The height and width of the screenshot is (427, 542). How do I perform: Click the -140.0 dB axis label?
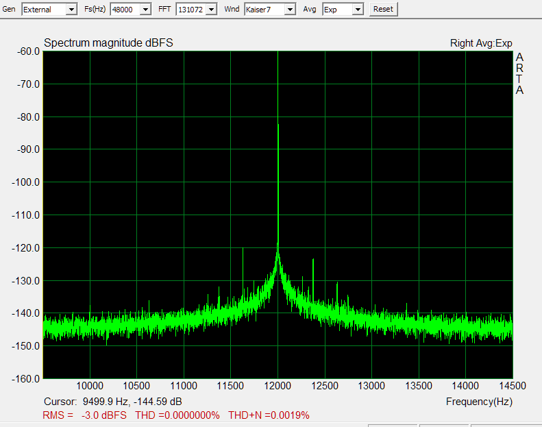coord(25,313)
